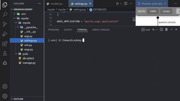Collapse the outer mysite folder
This screenshot has height=101, width=180.
click(x=14, y=18)
